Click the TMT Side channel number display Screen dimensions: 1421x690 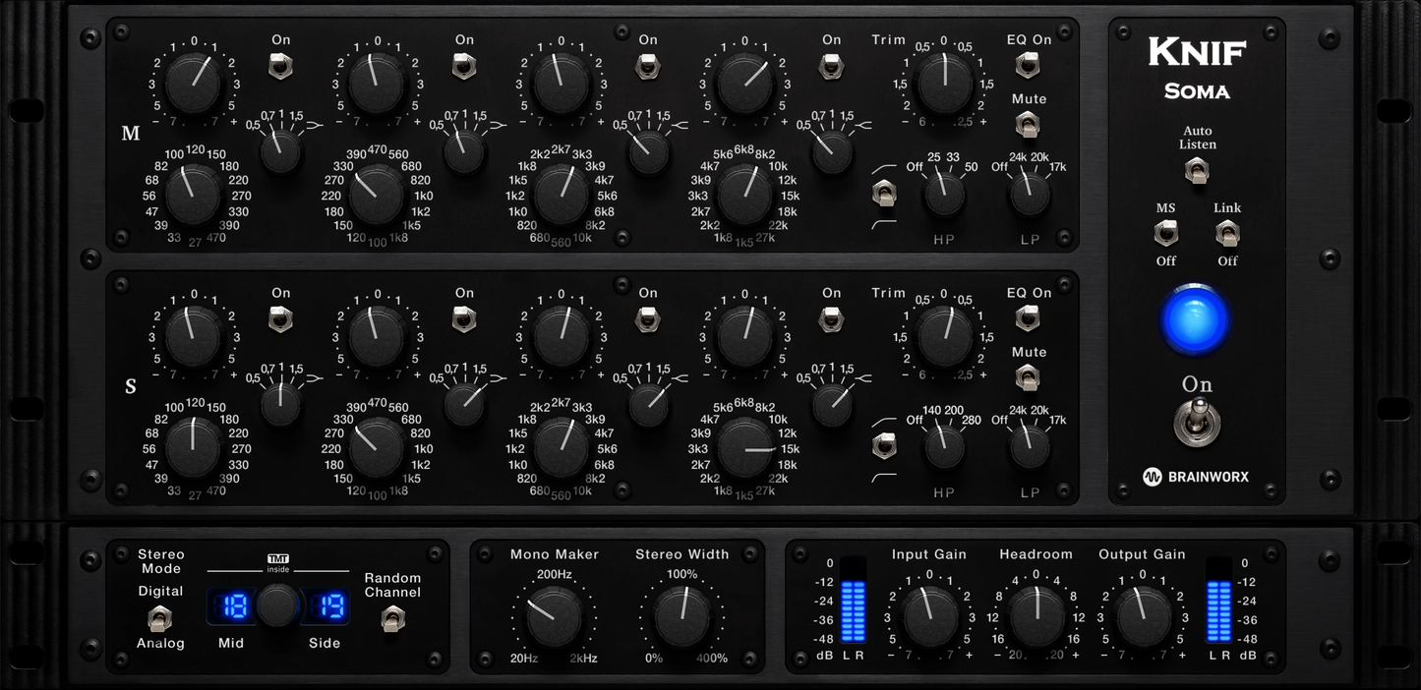(x=325, y=606)
